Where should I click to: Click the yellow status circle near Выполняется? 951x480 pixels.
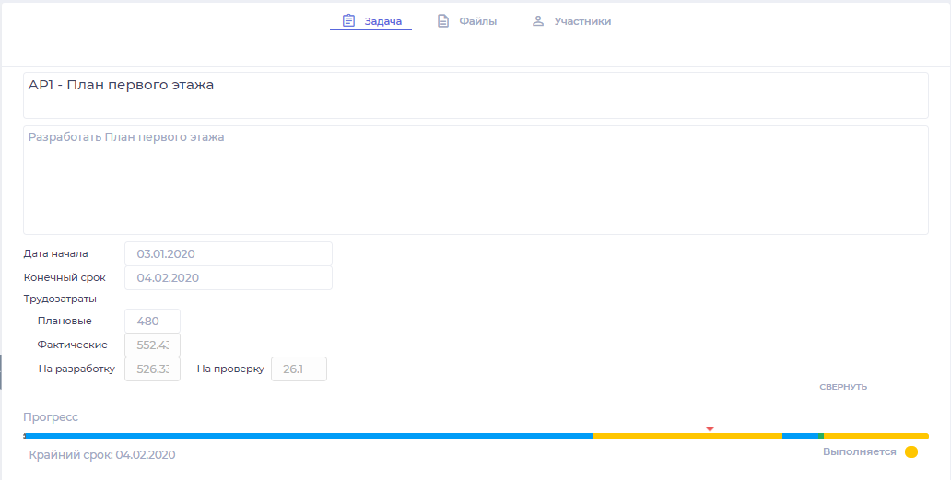[x=911, y=452]
